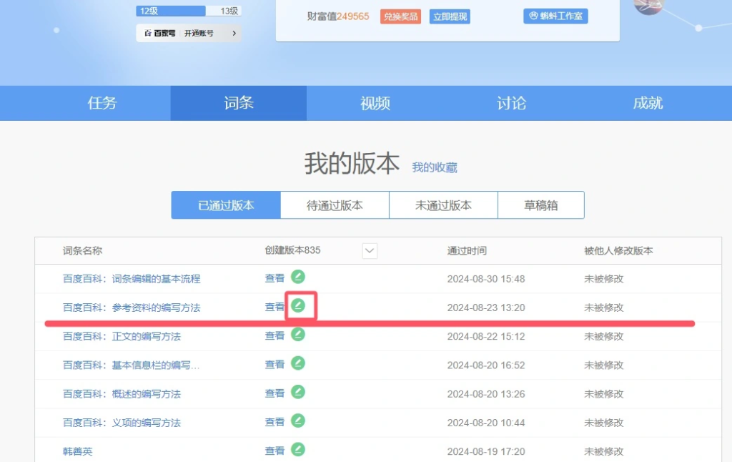Open 我的收藏 link
The height and width of the screenshot is (462, 732).
(x=435, y=167)
